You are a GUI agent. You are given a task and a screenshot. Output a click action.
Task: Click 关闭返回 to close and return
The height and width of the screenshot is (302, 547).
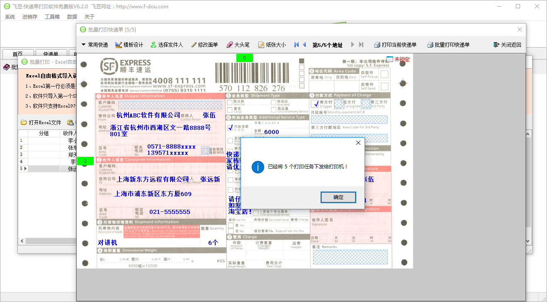507,45
